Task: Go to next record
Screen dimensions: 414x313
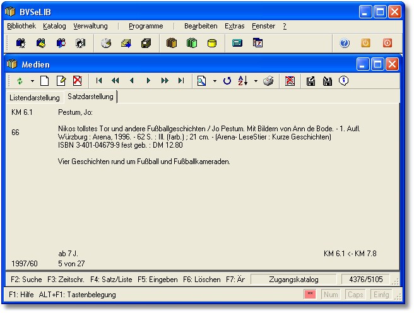Action: pos(148,81)
